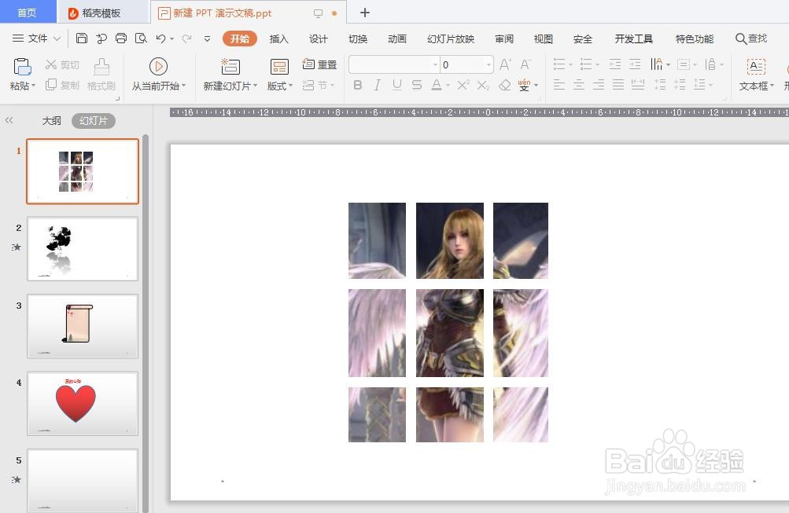
Task: Open the Animation (动画) ribbon tab
Action: tap(397, 38)
